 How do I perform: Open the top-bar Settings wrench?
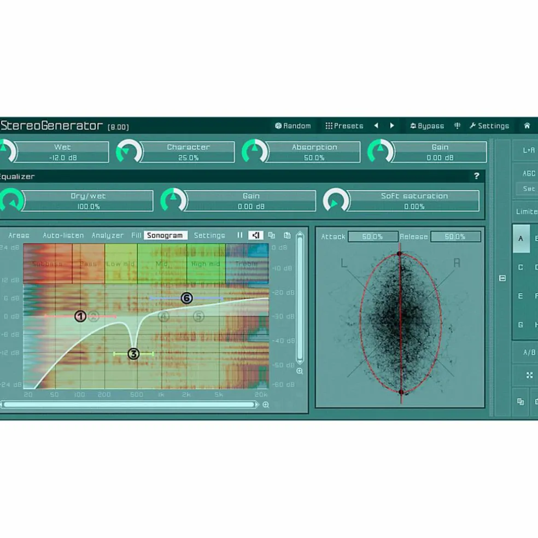pyautogui.click(x=489, y=126)
